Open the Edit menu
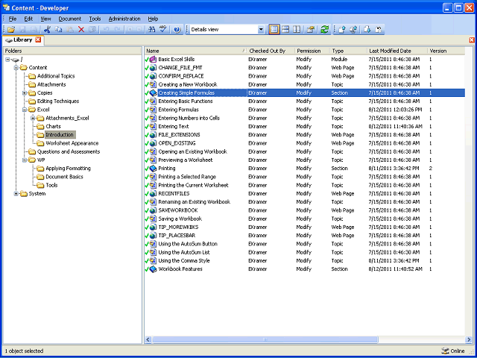The height and width of the screenshot is (358, 477). 28,19
